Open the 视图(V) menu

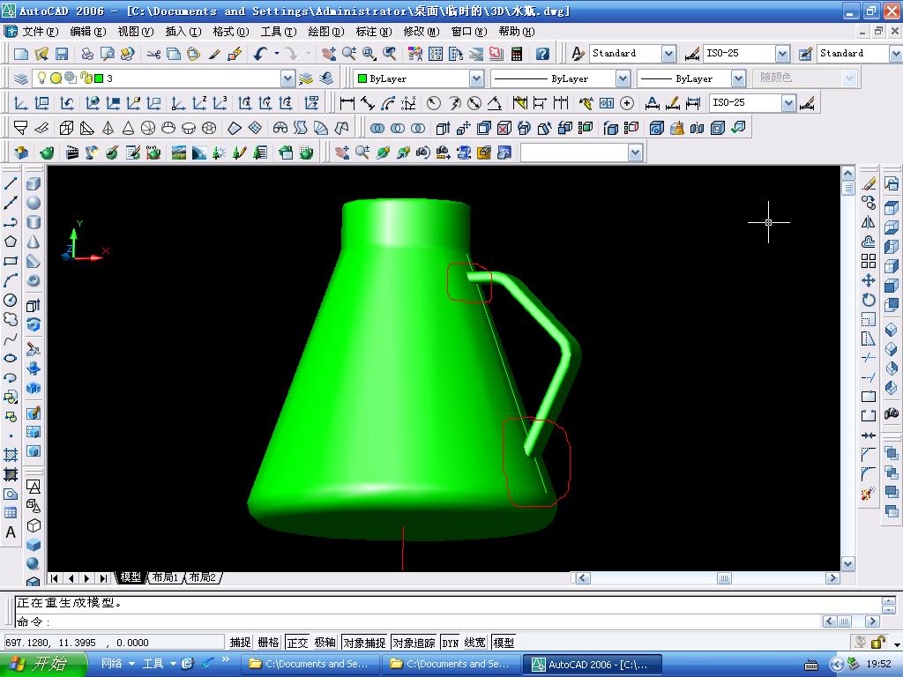pyautogui.click(x=135, y=32)
